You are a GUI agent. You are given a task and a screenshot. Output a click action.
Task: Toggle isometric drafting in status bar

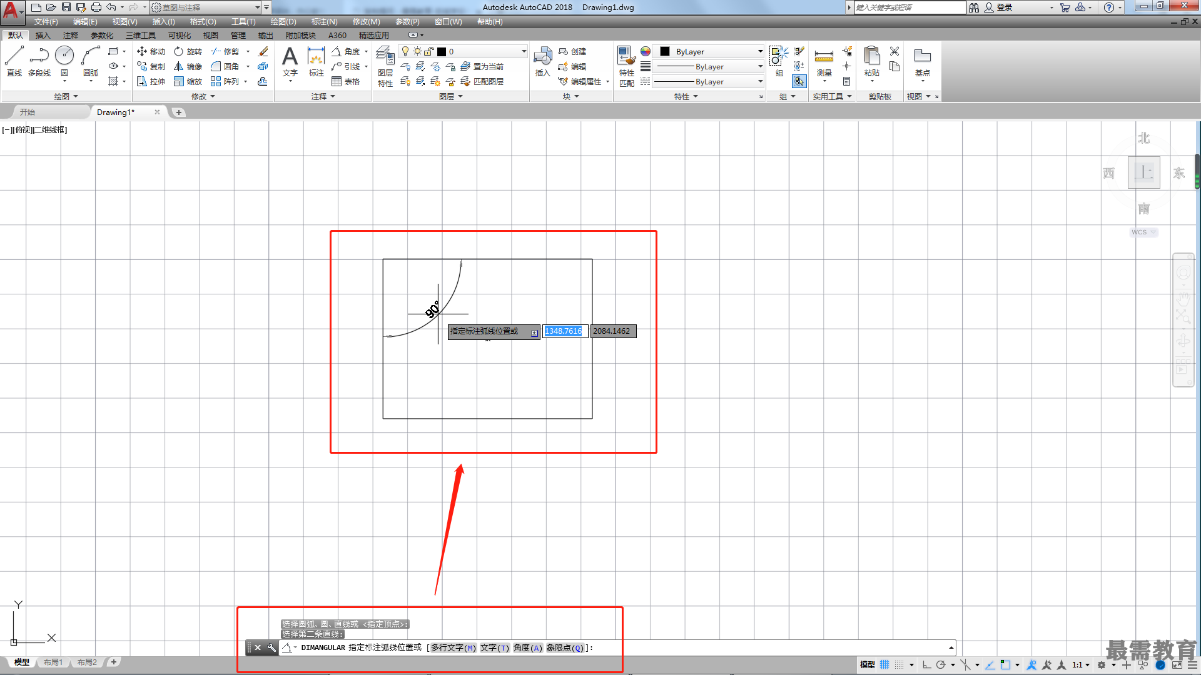point(966,665)
